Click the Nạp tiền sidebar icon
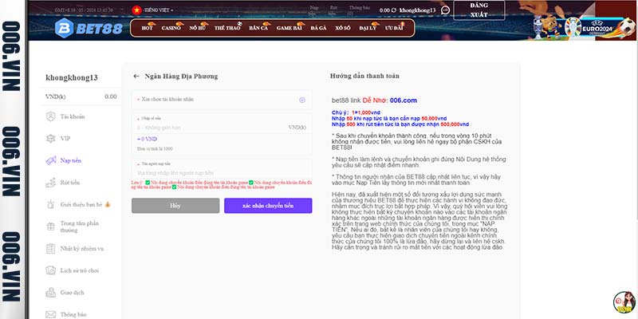 pos(50,161)
